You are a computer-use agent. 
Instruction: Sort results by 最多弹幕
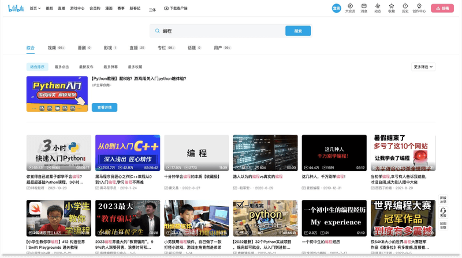point(110,67)
